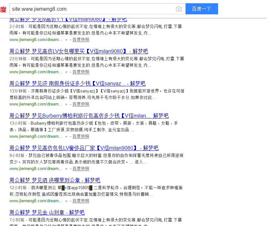This screenshot has height=226, width=267.
Task: Click the 百度一下 search button
Action: [x=201, y=9]
